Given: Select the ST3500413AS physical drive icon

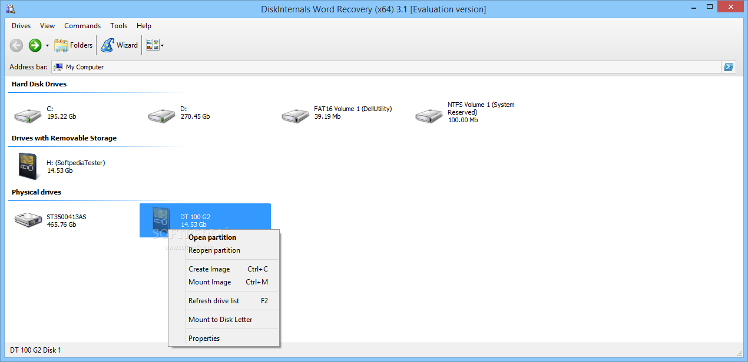Looking at the screenshot, I should coord(28,220).
